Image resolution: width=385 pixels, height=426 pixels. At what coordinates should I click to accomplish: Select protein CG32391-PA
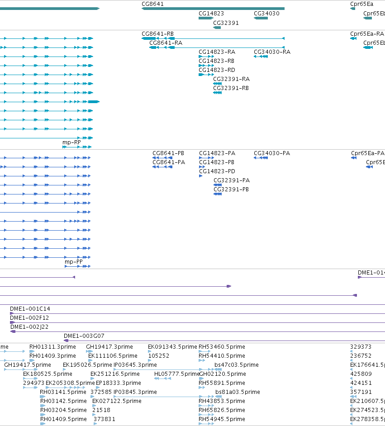(x=218, y=185)
